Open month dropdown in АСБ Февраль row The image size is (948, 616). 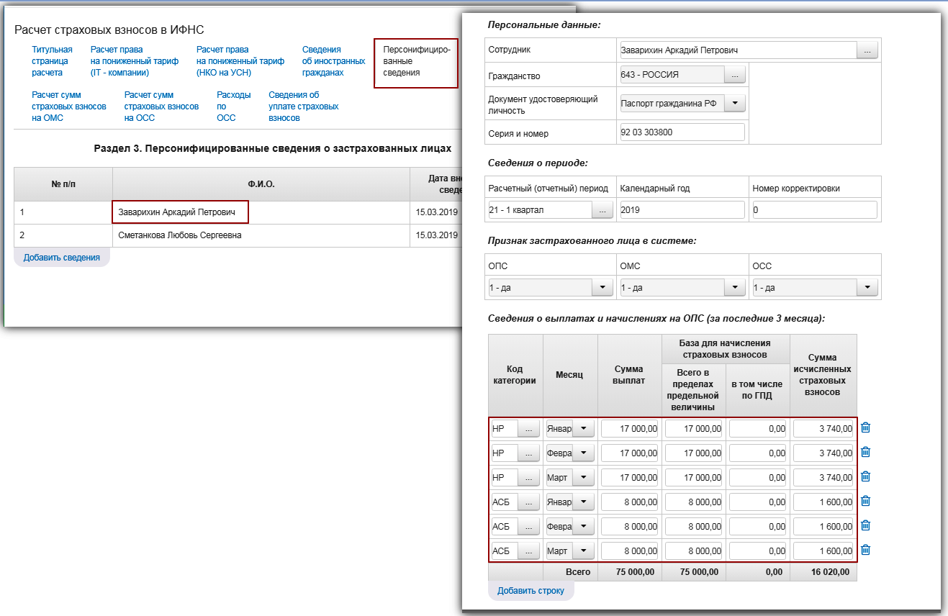tap(583, 527)
